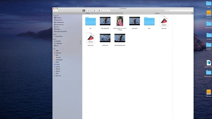
Task: Eject the 2TBforMac volume
Action: click(80, 43)
